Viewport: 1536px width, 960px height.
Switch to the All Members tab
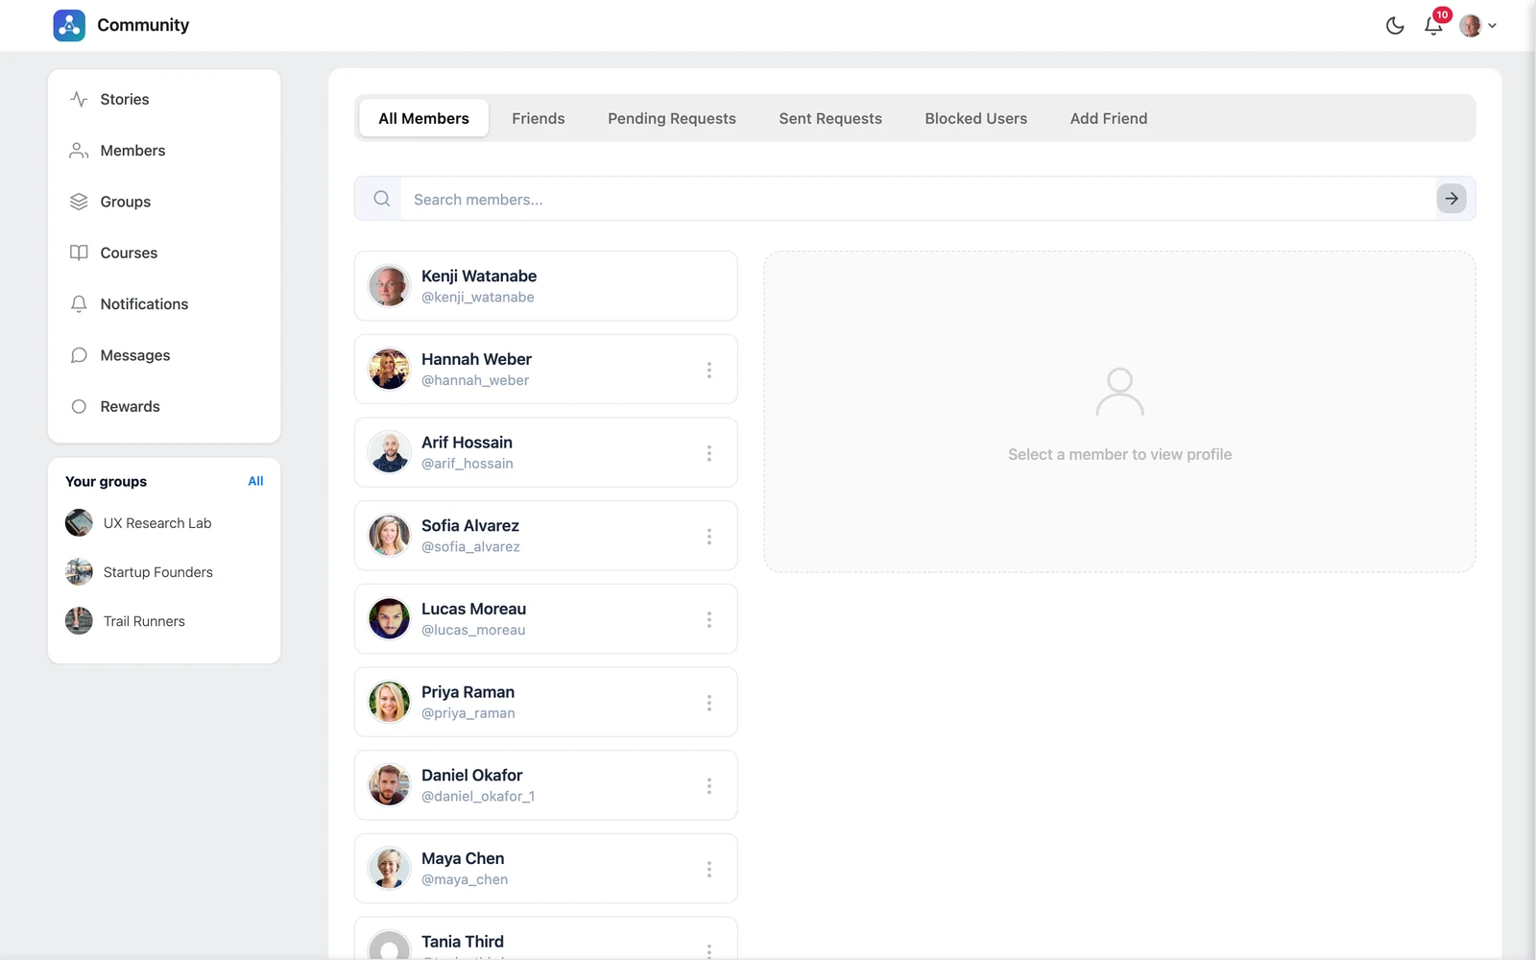(423, 118)
